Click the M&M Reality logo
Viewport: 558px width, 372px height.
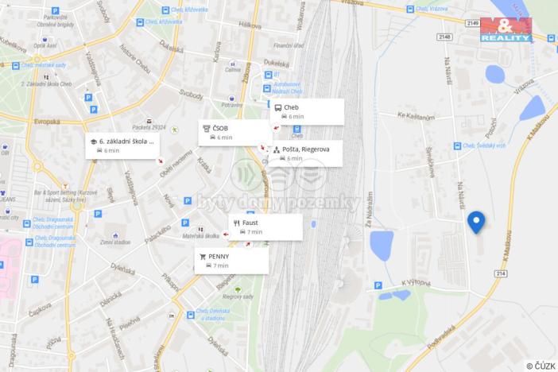pyautogui.click(x=506, y=29)
